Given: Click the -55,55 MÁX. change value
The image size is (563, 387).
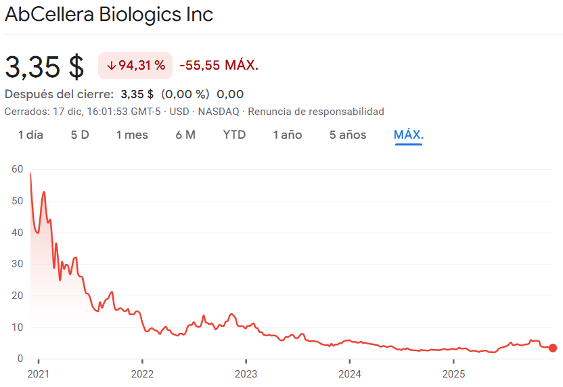Looking at the screenshot, I should (x=219, y=66).
